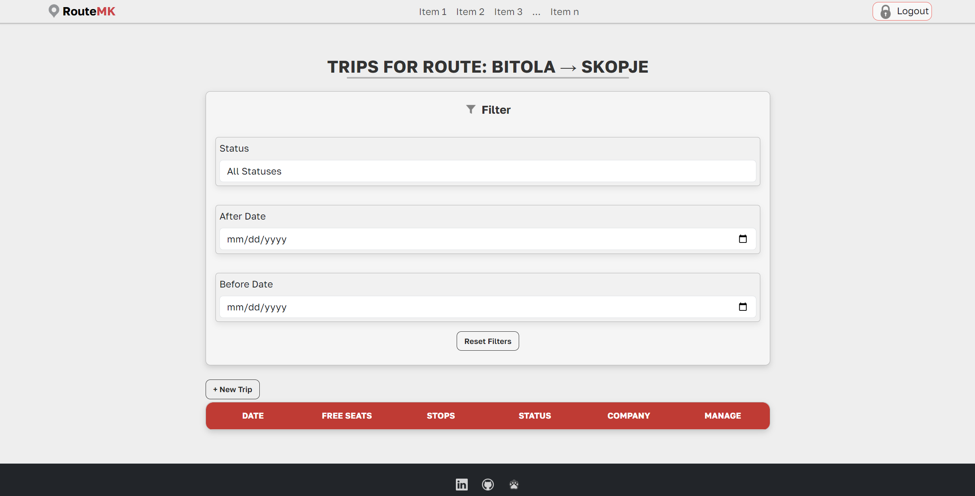Select Item 1 in navigation bar
The height and width of the screenshot is (496, 975).
point(433,12)
